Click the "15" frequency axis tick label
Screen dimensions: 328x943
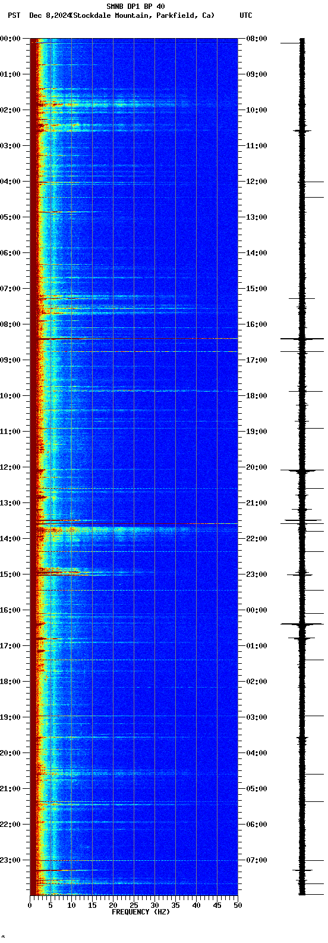92,905
